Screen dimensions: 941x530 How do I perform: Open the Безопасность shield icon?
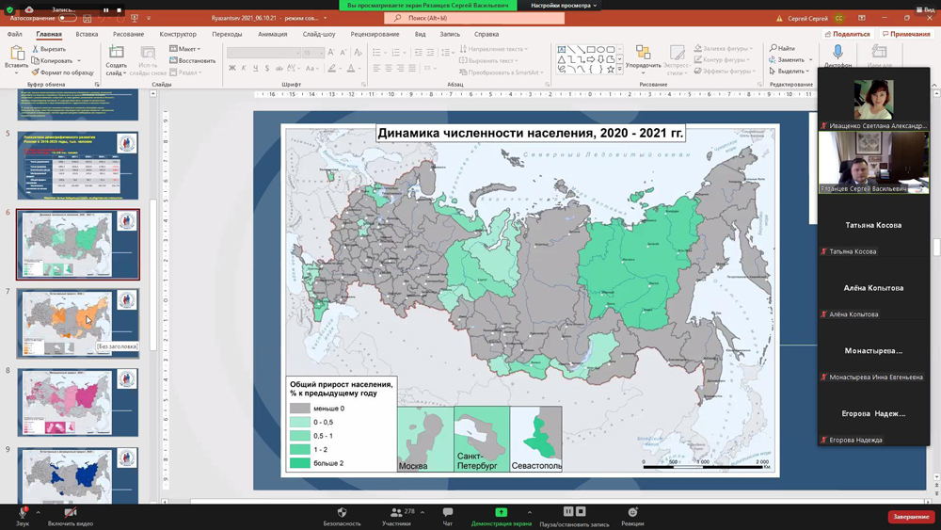pyautogui.click(x=342, y=512)
